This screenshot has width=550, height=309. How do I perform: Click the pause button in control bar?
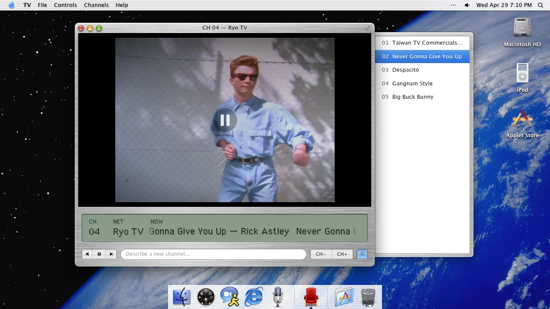tap(99, 254)
